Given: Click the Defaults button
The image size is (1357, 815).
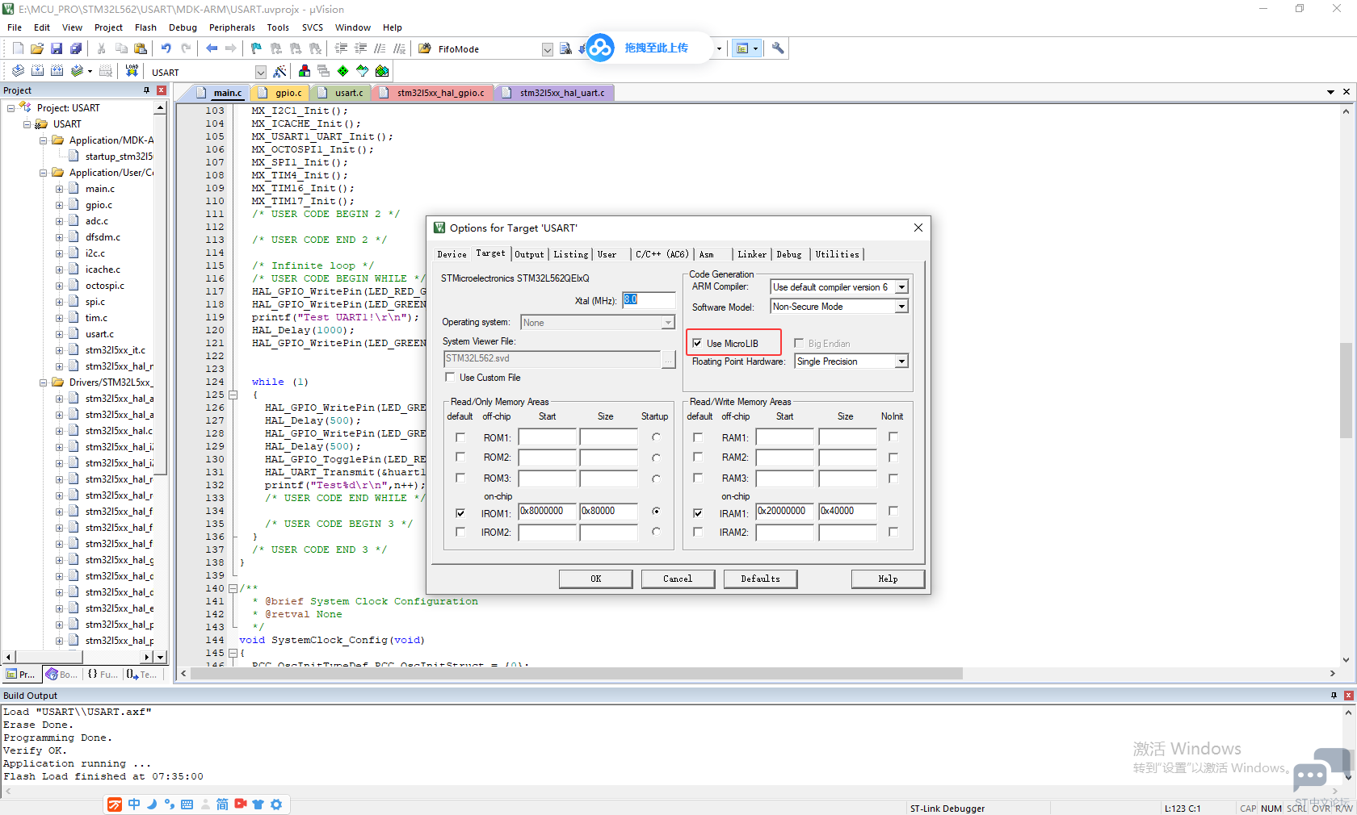Looking at the screenshot, I should point(761,579).
